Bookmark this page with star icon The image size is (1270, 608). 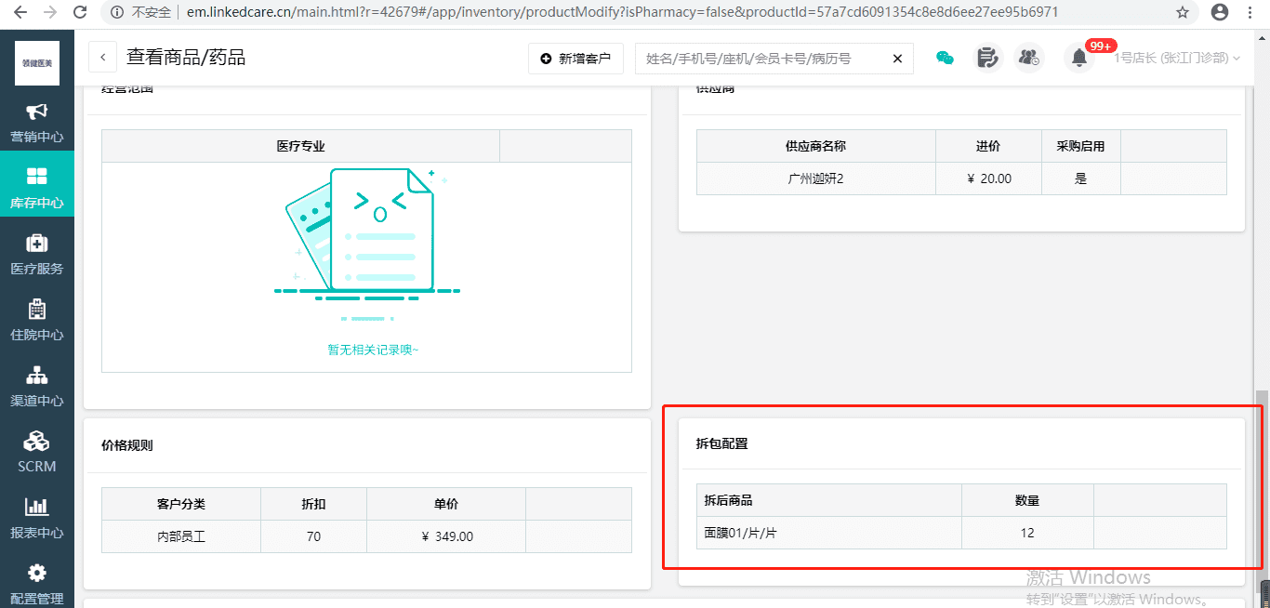pos(1183,13)
